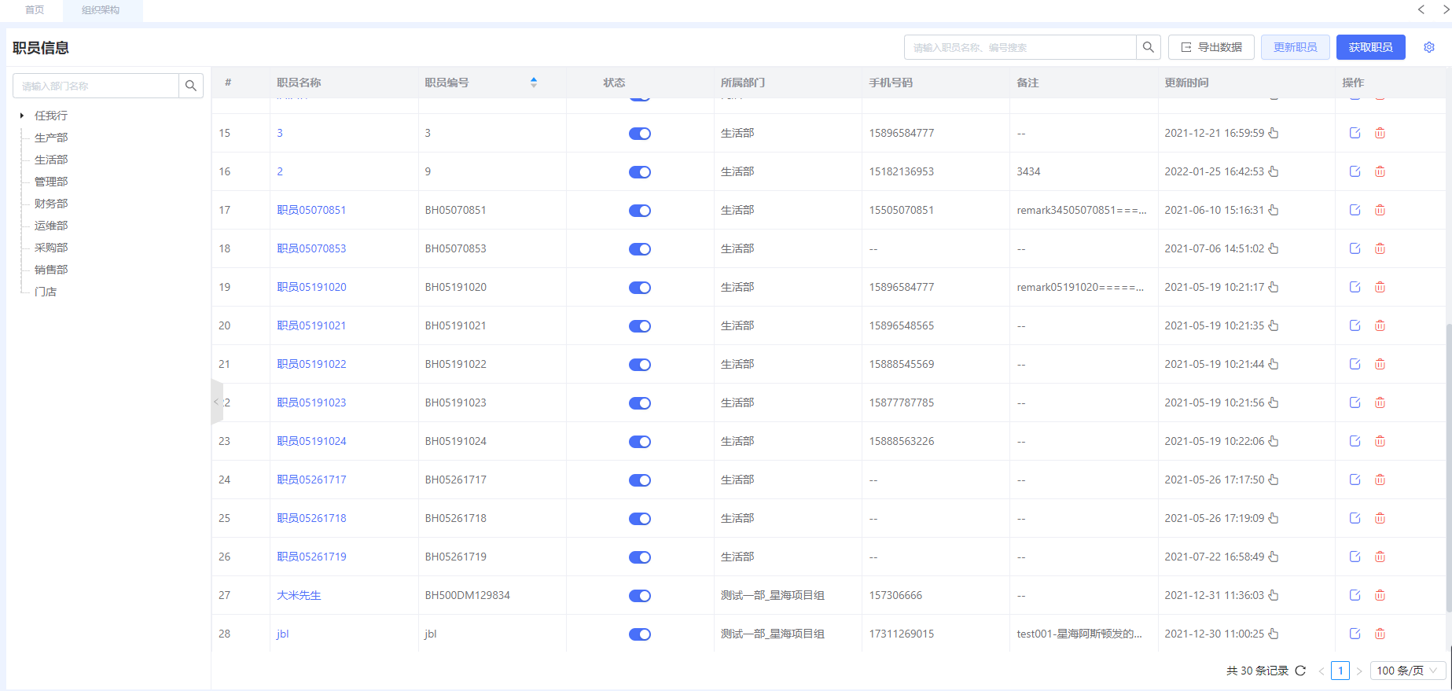
Task: Edit row 15 employee named 3
Action: pos(1355,133)
